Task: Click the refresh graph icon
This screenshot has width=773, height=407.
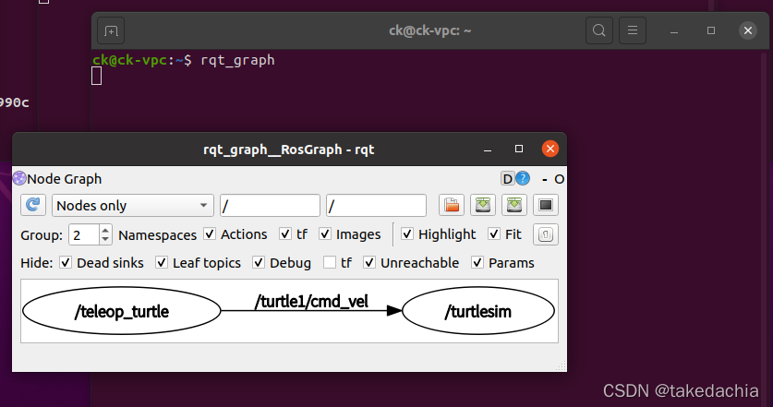Action: [x=33, y=205]
